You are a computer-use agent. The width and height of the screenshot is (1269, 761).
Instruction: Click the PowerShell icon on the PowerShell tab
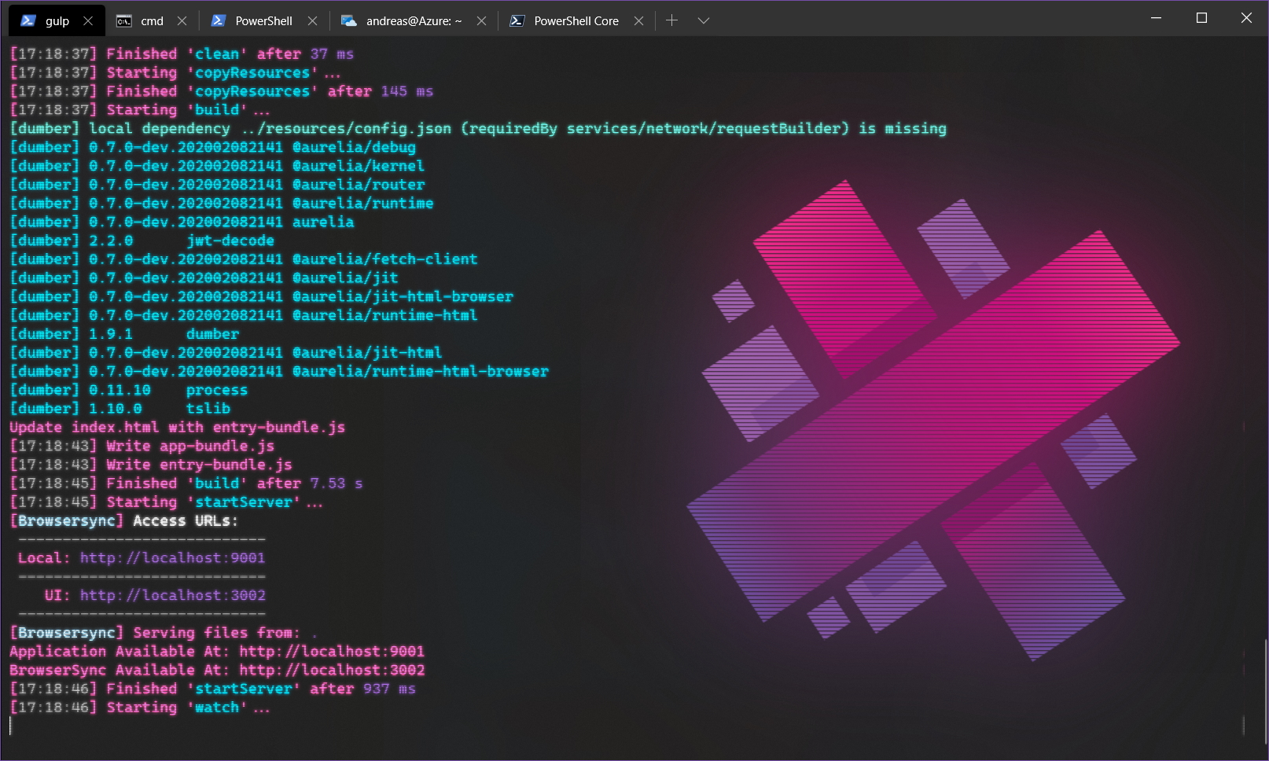coord(218,20)
